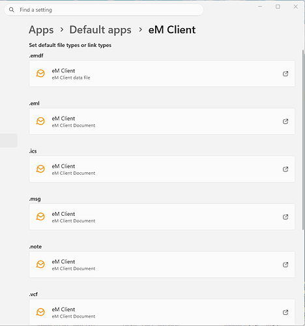Change default app for .vcf

(x=162, y=312)
